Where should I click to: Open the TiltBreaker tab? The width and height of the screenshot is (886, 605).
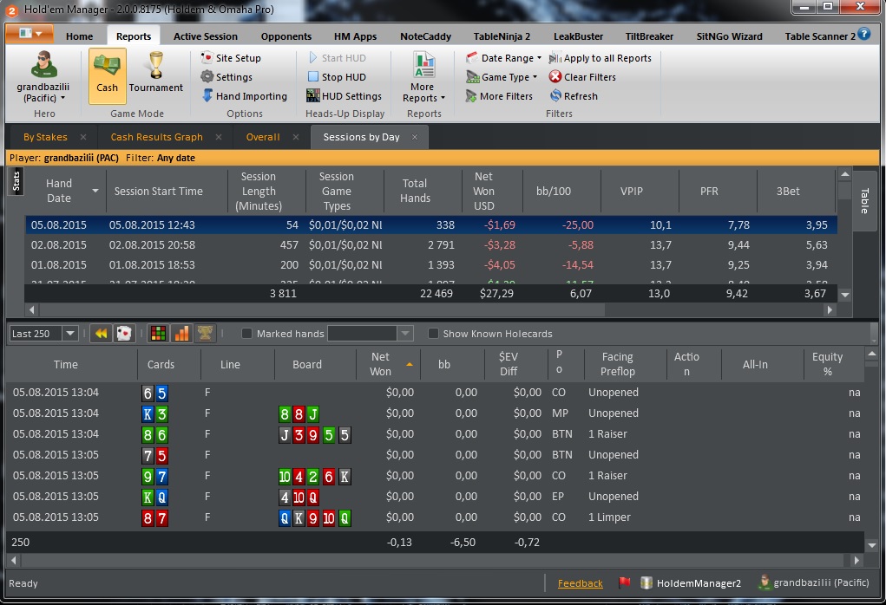(649, 36)
